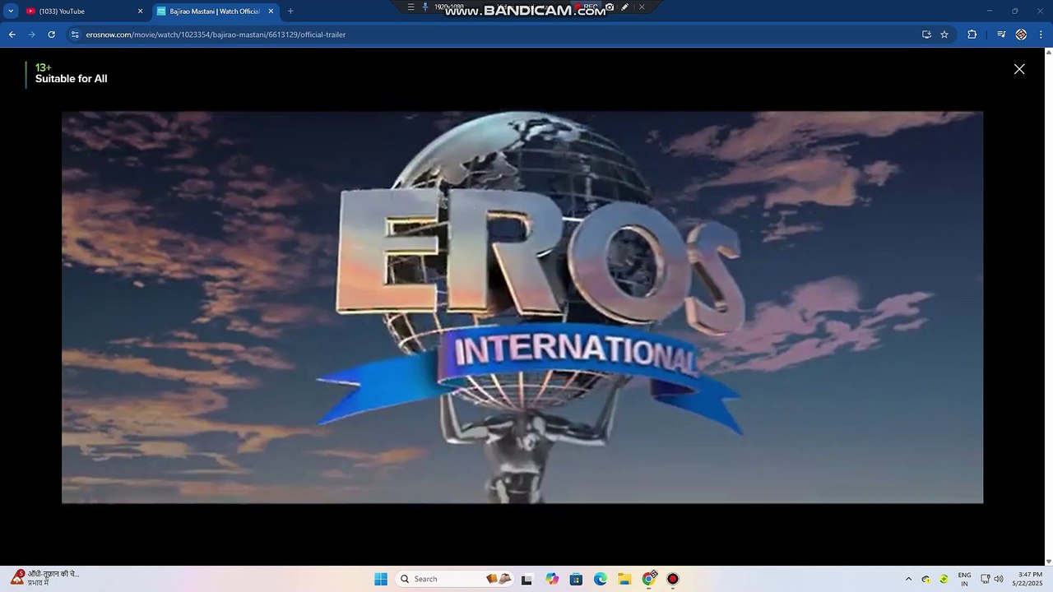The height and width of the screenshot is (592, 1053).
Task: Open the Chrome three-dot menu
Action: (1041, 35)
